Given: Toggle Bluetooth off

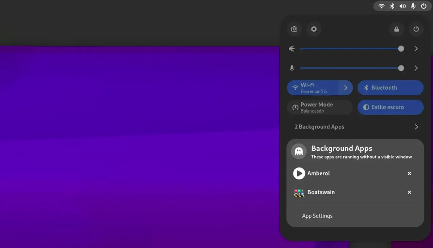Looking at the screenshot, I should [390, 88].
